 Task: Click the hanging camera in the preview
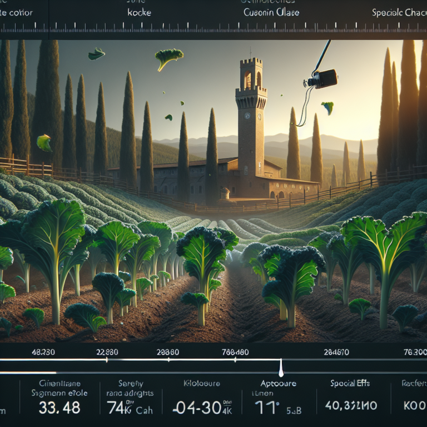(322, 79)
